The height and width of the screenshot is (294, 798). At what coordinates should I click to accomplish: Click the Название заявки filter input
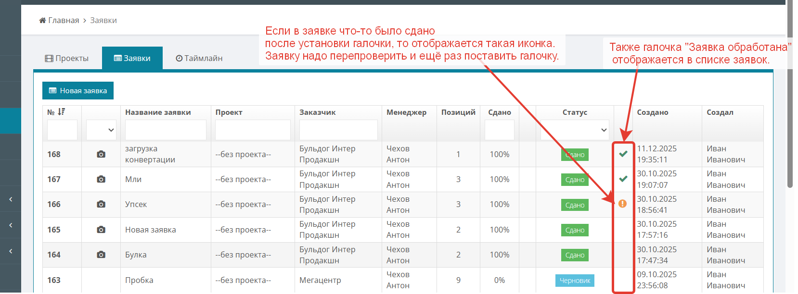[x=166, y=130]
